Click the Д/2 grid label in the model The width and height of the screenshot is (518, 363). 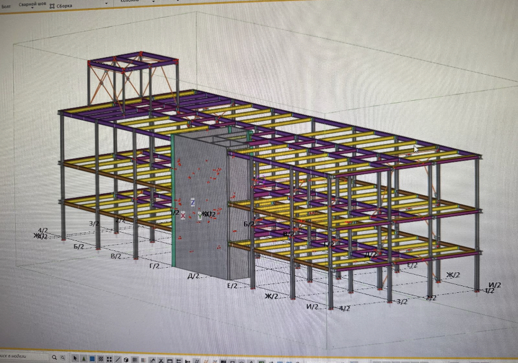point(193,276)
